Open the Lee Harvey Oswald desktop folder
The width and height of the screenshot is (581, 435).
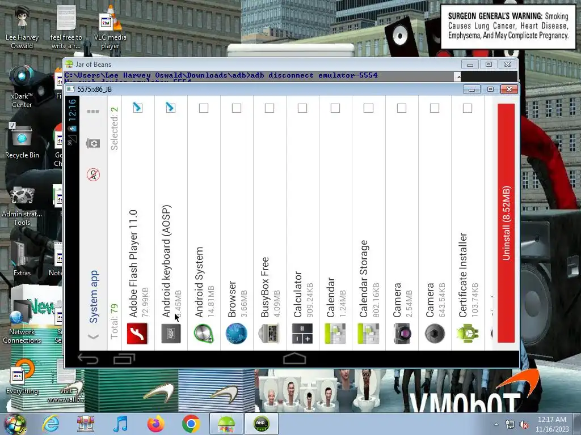click(x=22, y=28)
